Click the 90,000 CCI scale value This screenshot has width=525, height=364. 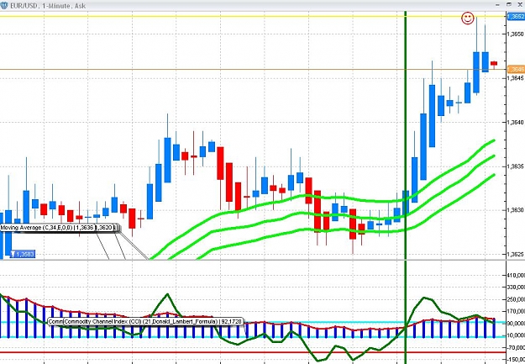point(516,324)
